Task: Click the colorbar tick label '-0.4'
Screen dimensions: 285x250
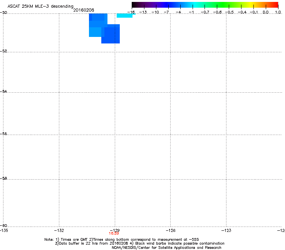Action: (x=242, y=12)
